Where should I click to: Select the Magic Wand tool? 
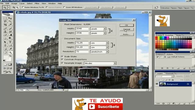10,21
